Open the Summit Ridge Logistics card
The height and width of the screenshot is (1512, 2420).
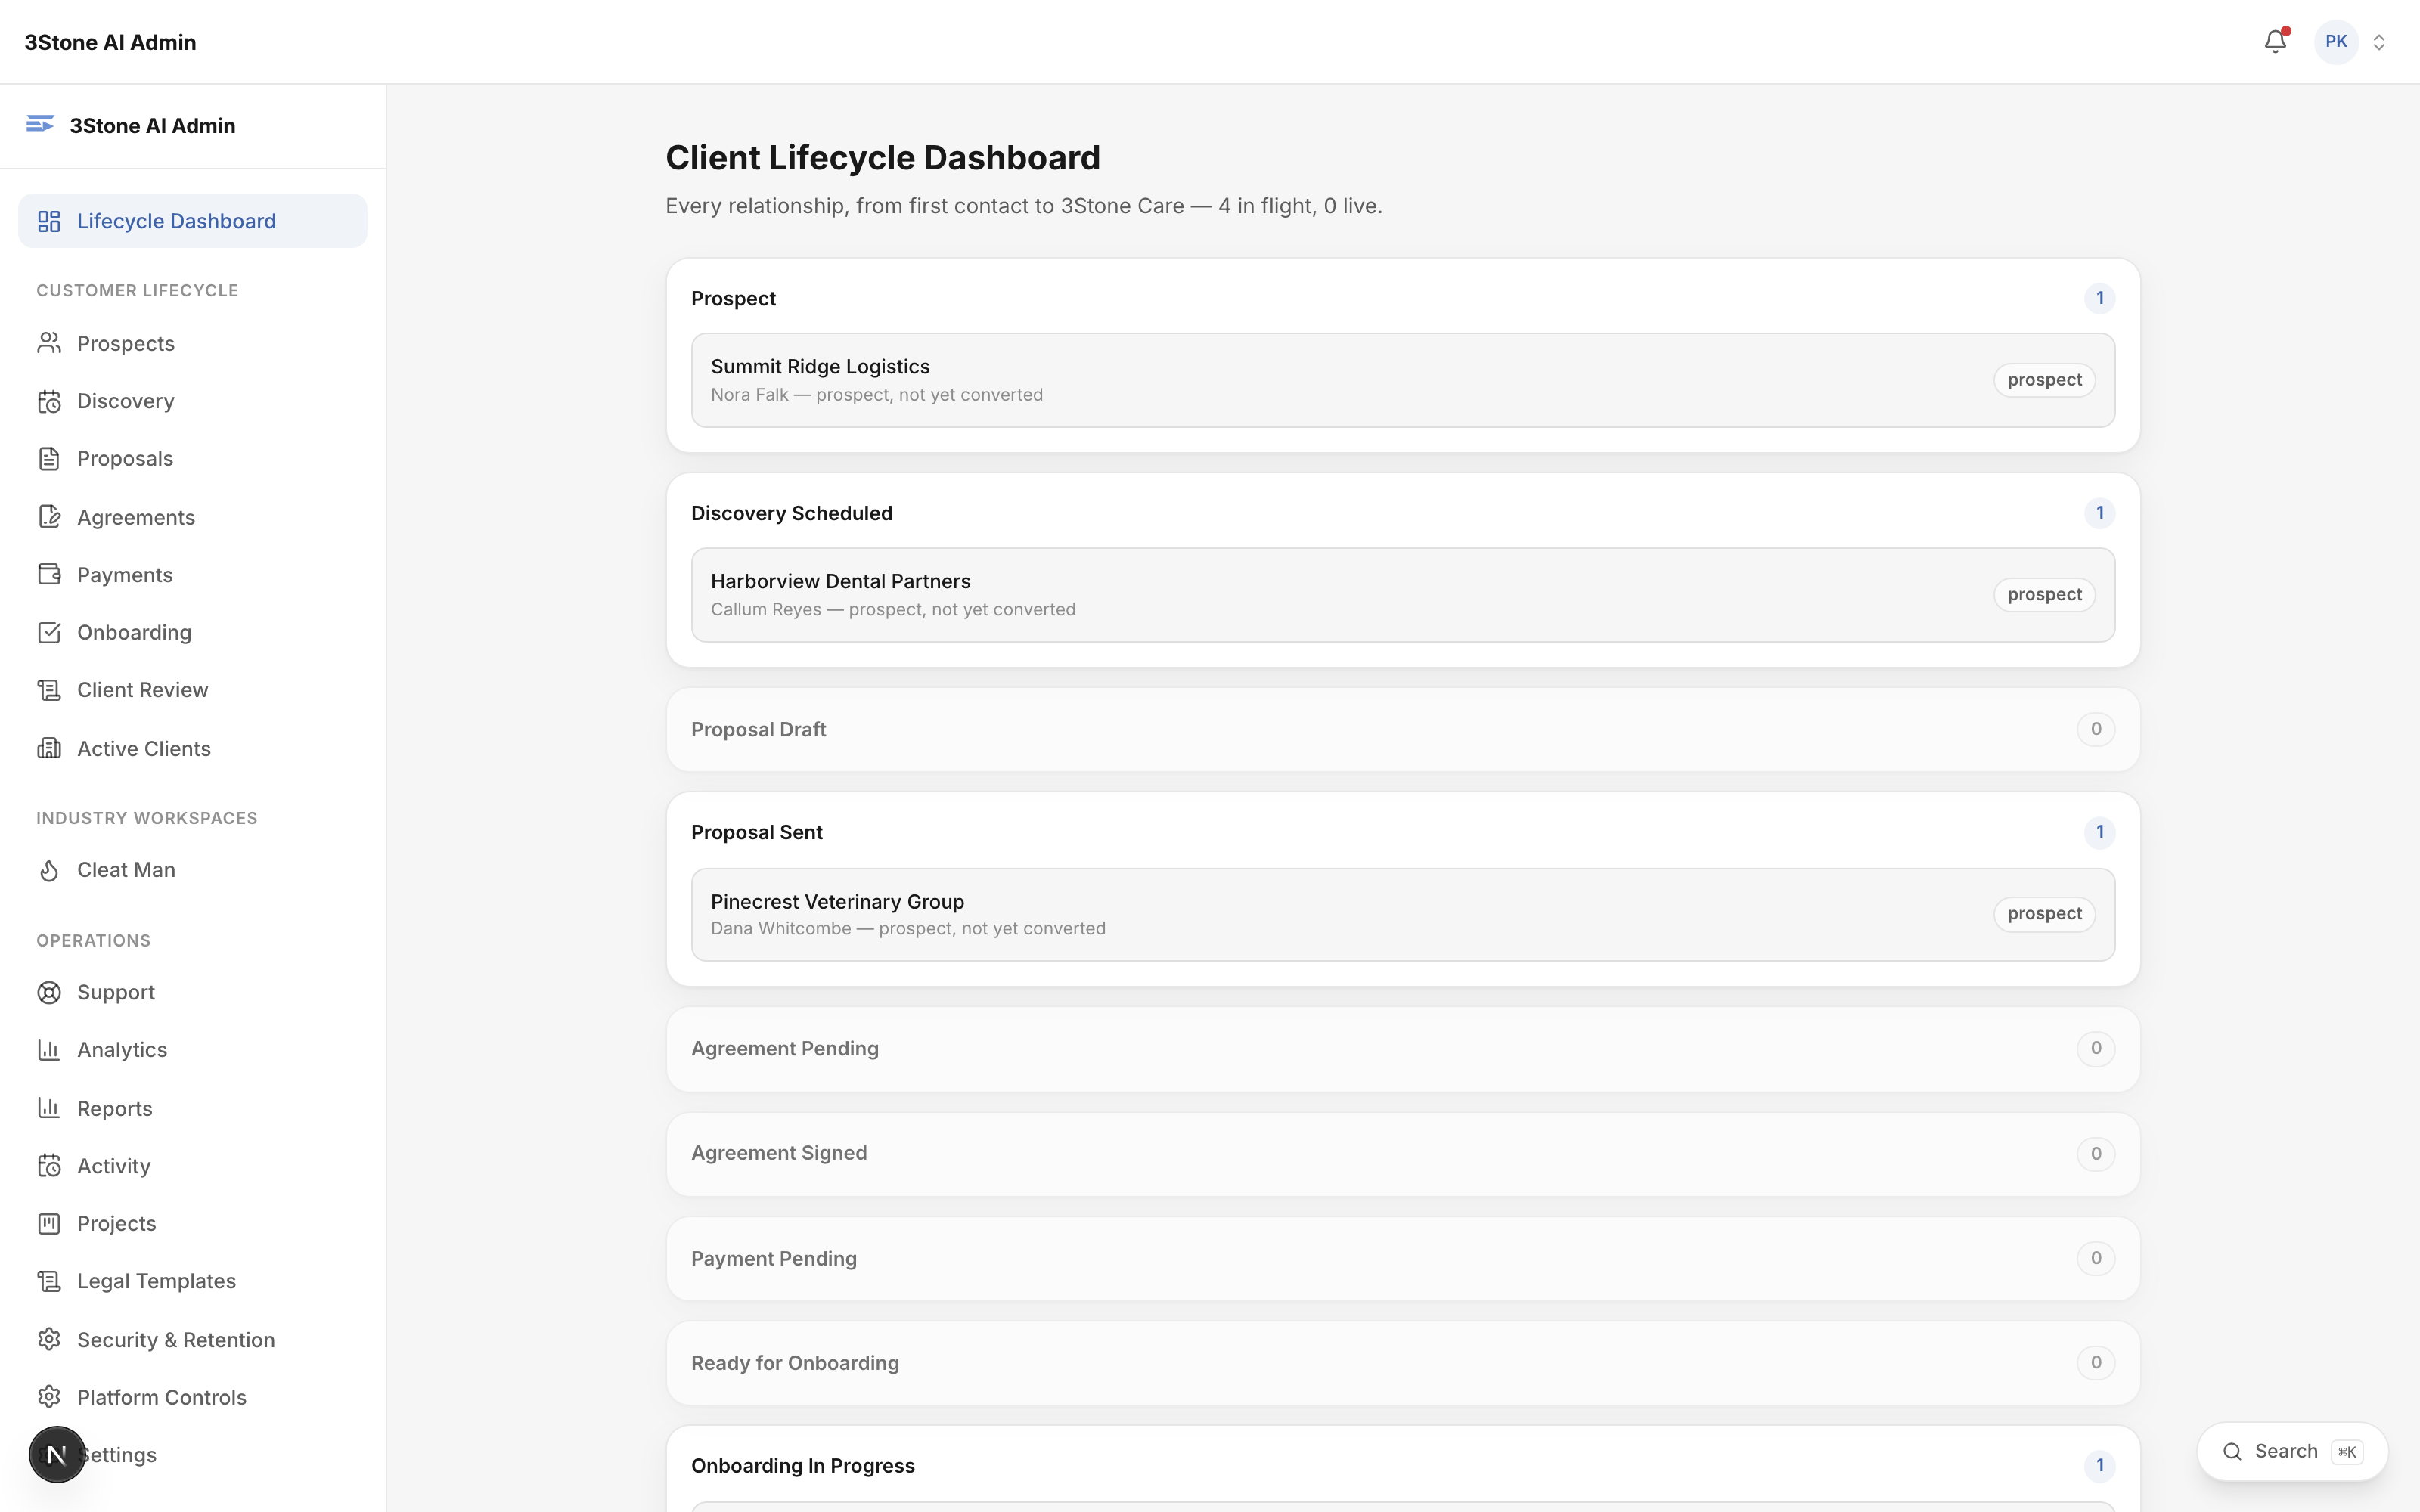click(1402, 380)
